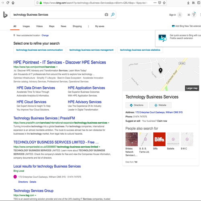Screen dimensions: 201x201
Task: Search by image using camera icon
Action: coord(107,14)
